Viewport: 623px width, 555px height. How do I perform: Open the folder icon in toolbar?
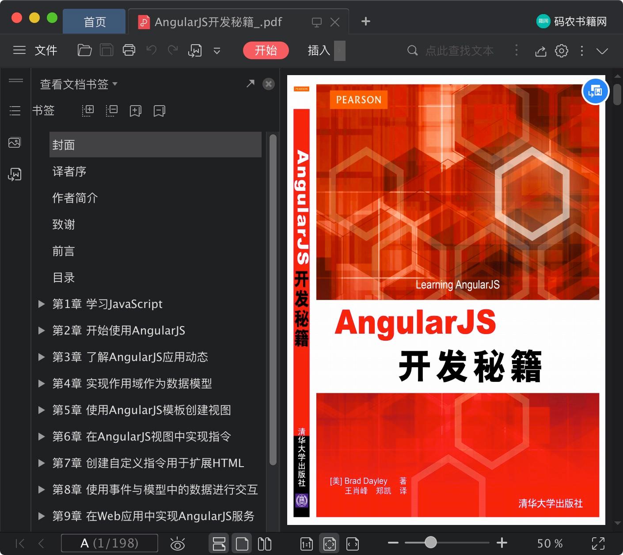coord(84,50)
